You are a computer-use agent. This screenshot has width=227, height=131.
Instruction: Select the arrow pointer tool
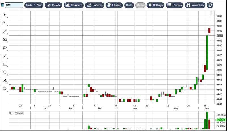[x=5, y=15]
